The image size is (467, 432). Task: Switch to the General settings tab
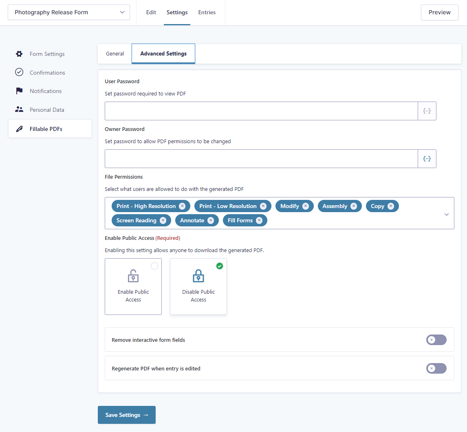click(115, 53)
